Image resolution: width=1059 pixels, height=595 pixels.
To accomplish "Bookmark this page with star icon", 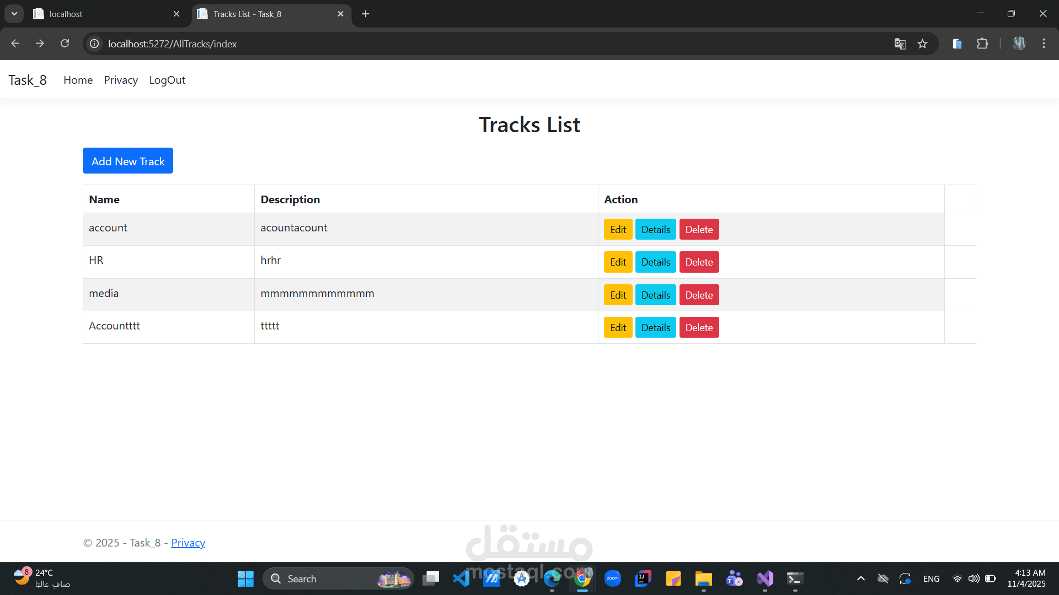I will tap(922, 44).
